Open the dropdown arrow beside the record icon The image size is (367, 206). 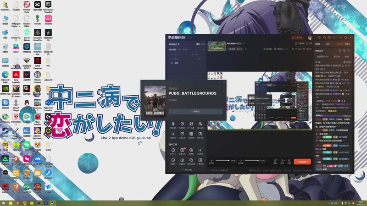tap(285, 161)
